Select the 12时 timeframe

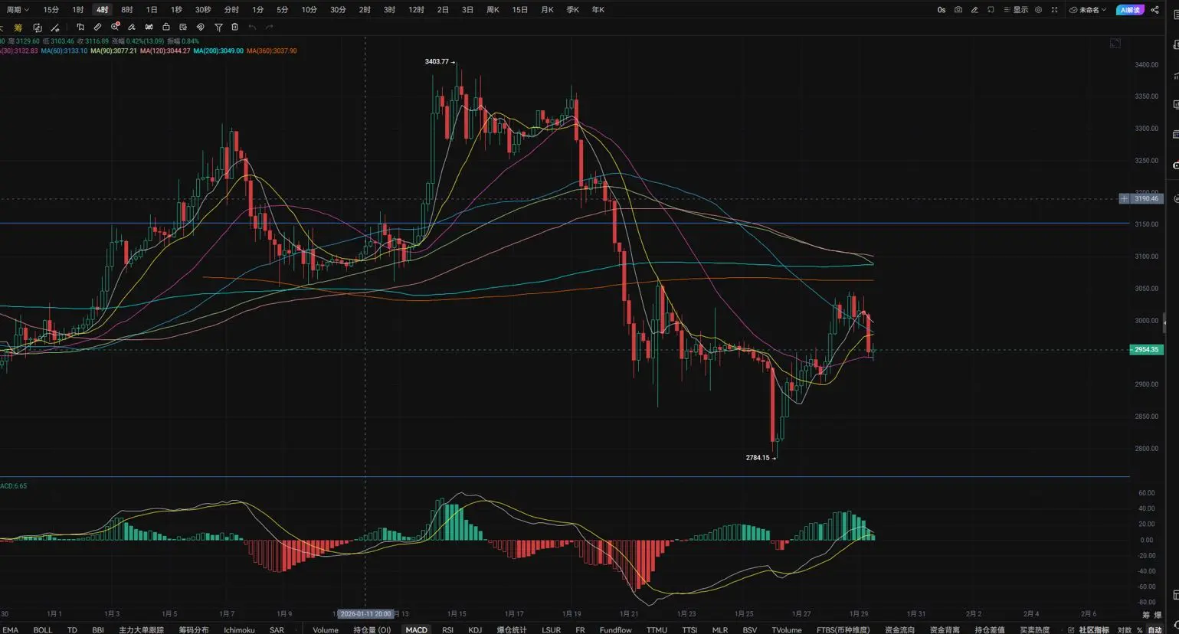click(x=416, y=10)
